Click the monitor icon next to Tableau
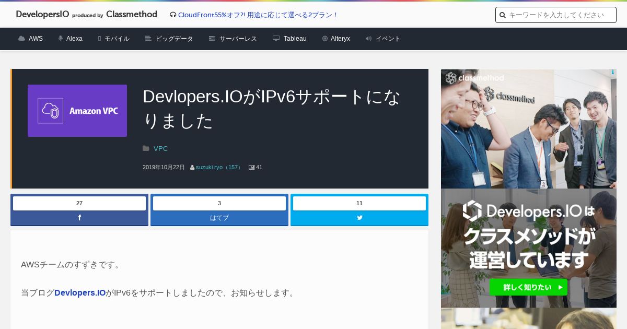The width and height of the screenshot is (627, 329). point(276,39)
